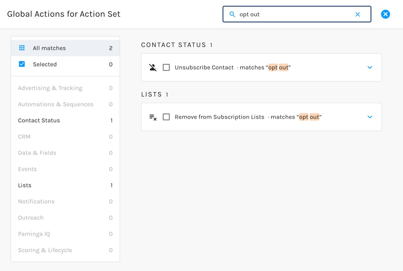This screenshot has height=271, width=403.
Task: Close the Global Actions dialog
Action: [x=386, y=14]
